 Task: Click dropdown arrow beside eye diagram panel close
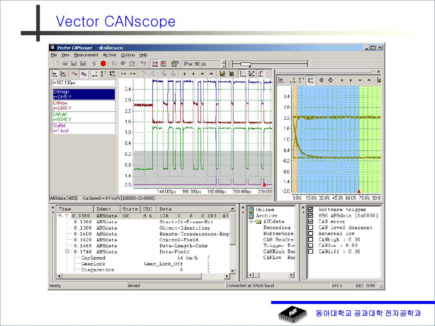click(x=374, y=71)
